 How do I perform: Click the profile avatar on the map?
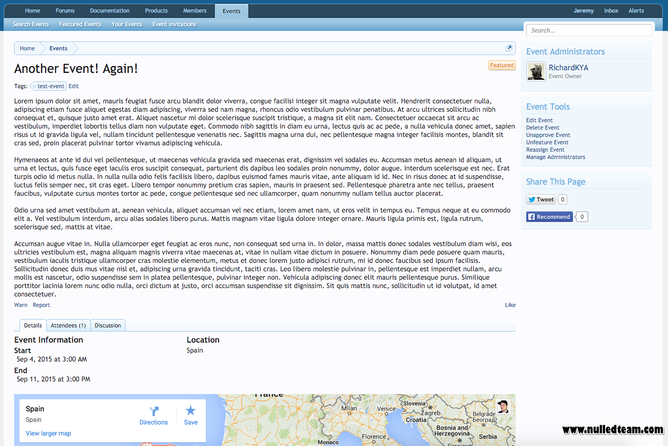point(503,406)
